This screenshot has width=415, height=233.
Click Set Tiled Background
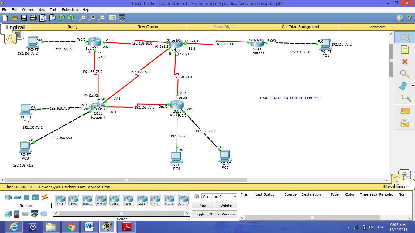coord(300,27)
